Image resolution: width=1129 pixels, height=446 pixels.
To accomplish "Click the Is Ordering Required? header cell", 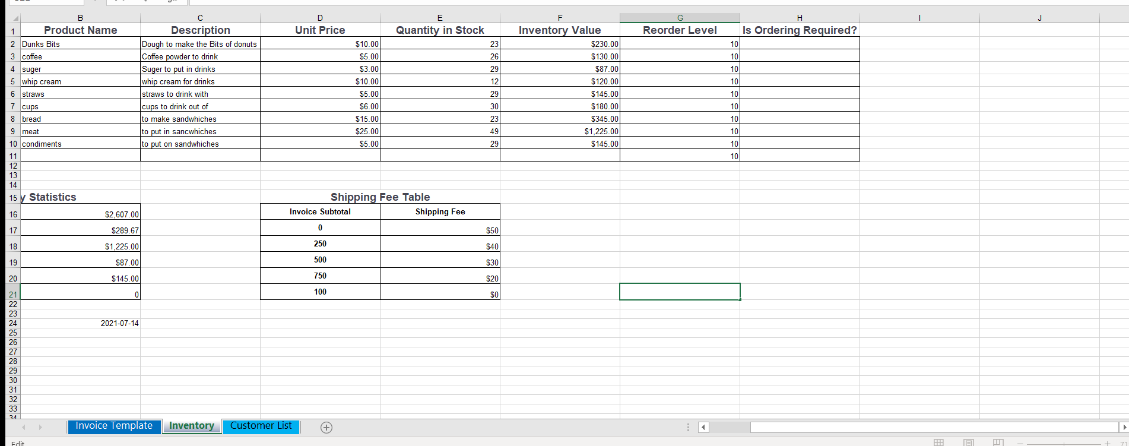I will pos(800,30).
